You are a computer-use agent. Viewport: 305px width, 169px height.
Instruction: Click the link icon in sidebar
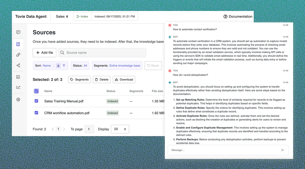(18, 55)
